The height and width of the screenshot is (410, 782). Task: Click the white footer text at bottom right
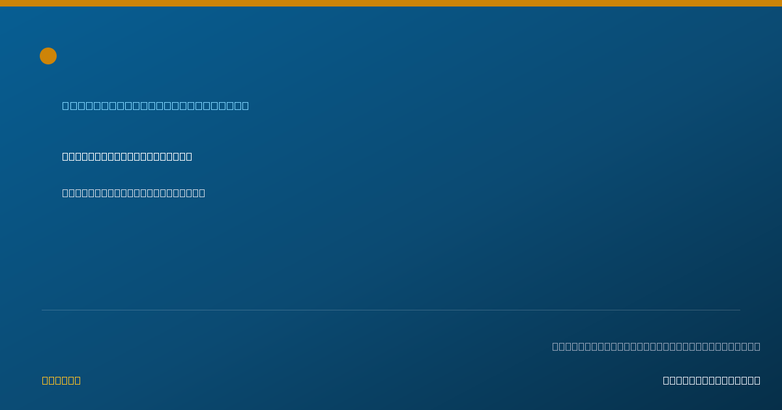(x=712, y=380)
